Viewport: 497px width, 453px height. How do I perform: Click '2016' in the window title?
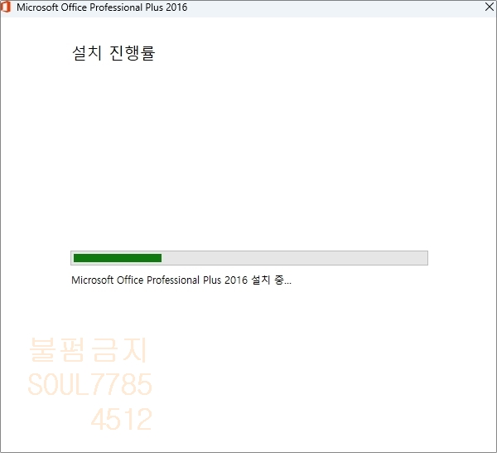[176, 7]
